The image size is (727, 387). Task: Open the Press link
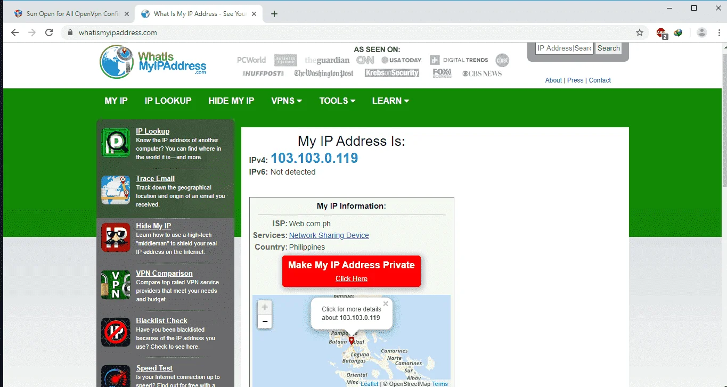point(575,80)
